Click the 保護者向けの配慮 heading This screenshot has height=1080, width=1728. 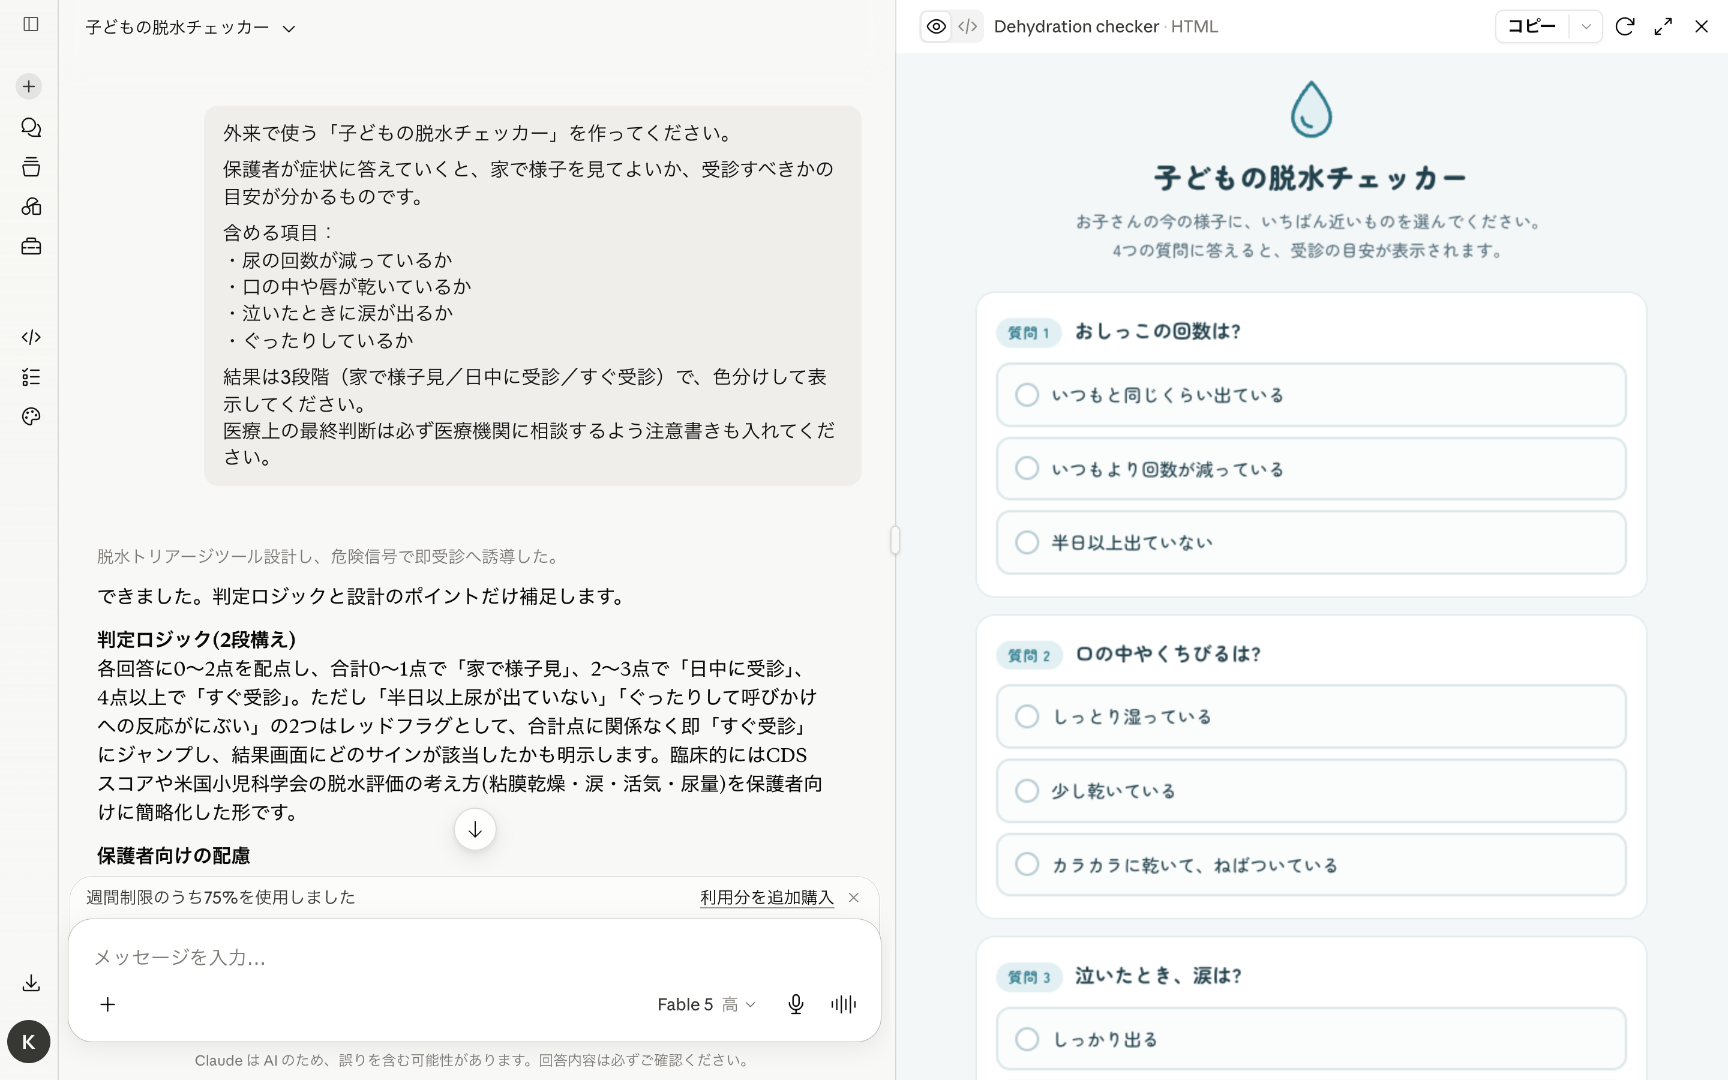[173, 856]
